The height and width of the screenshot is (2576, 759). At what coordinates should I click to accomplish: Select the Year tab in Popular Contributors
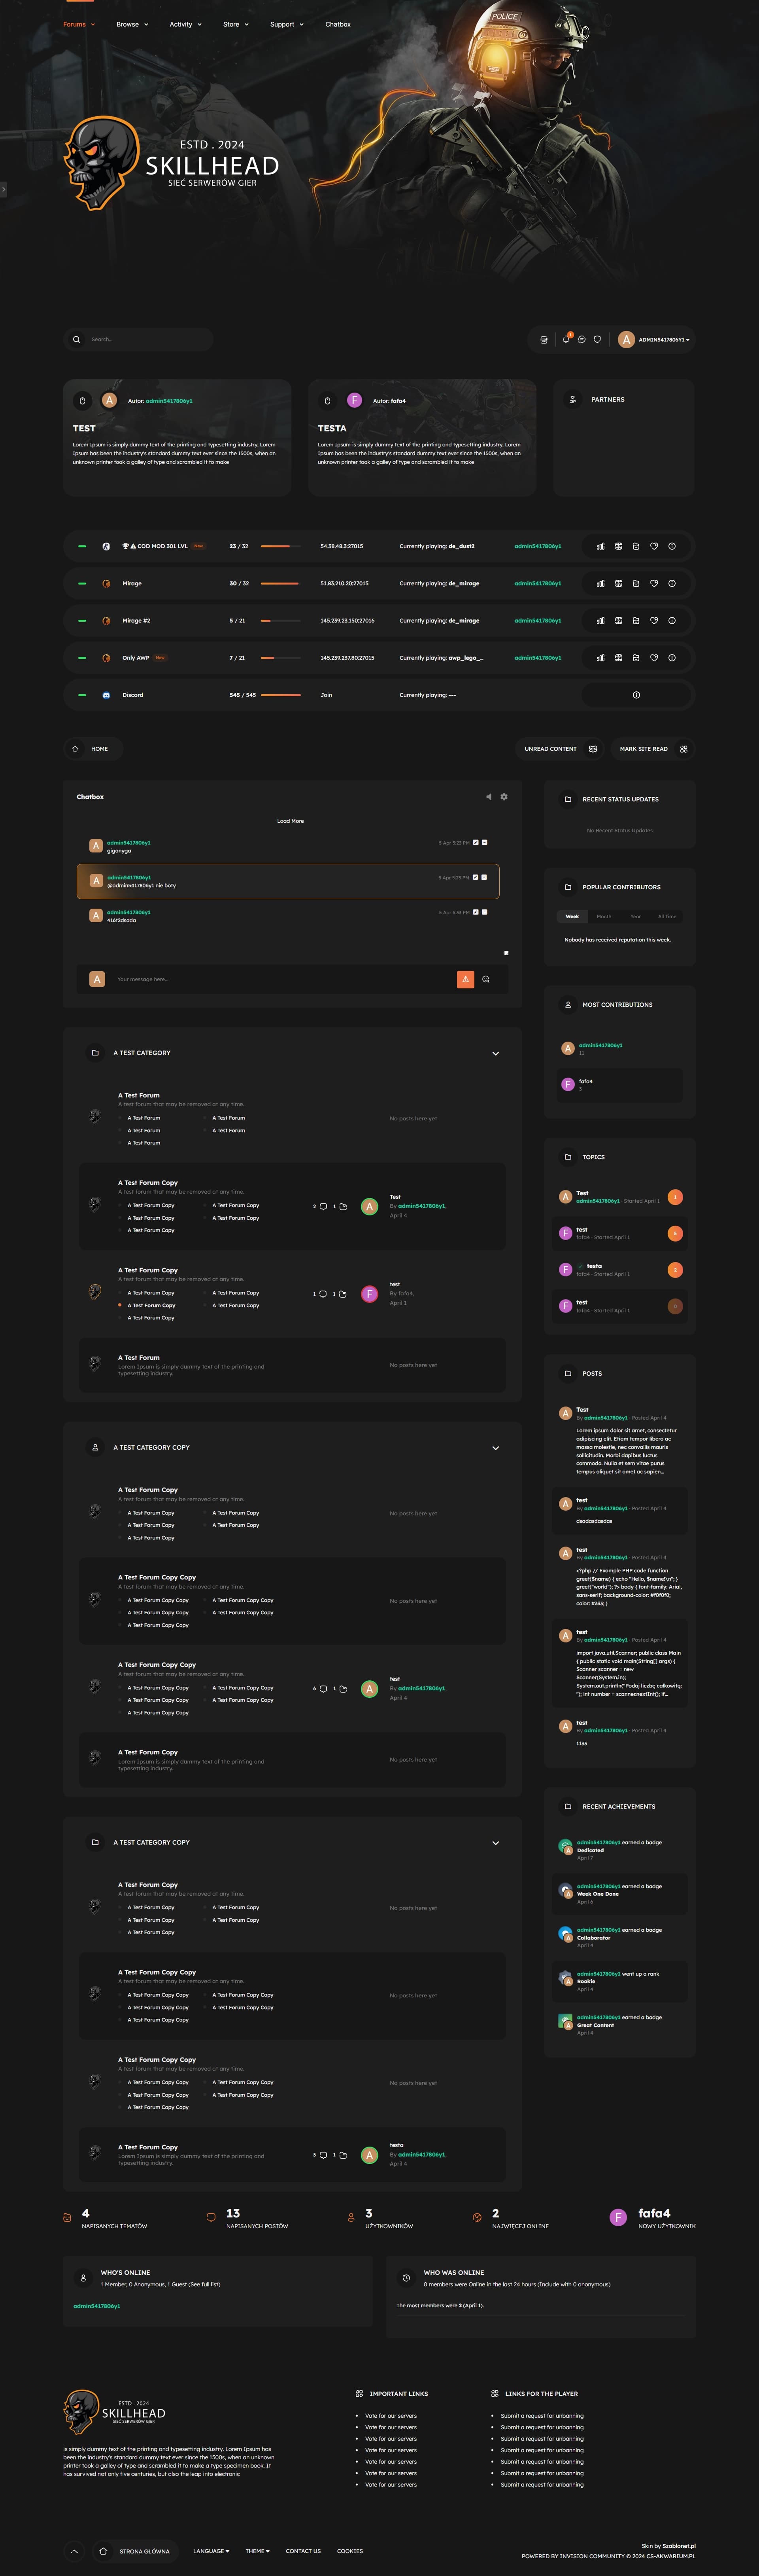coord(635,916)
